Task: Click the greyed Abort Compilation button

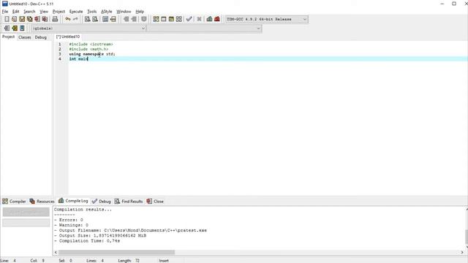Action: (x=26, y=212)
